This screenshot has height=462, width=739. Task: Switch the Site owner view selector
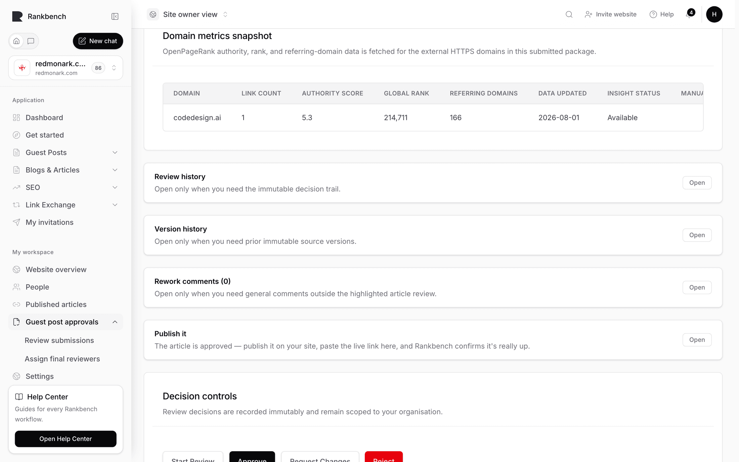tap(188, 14)
